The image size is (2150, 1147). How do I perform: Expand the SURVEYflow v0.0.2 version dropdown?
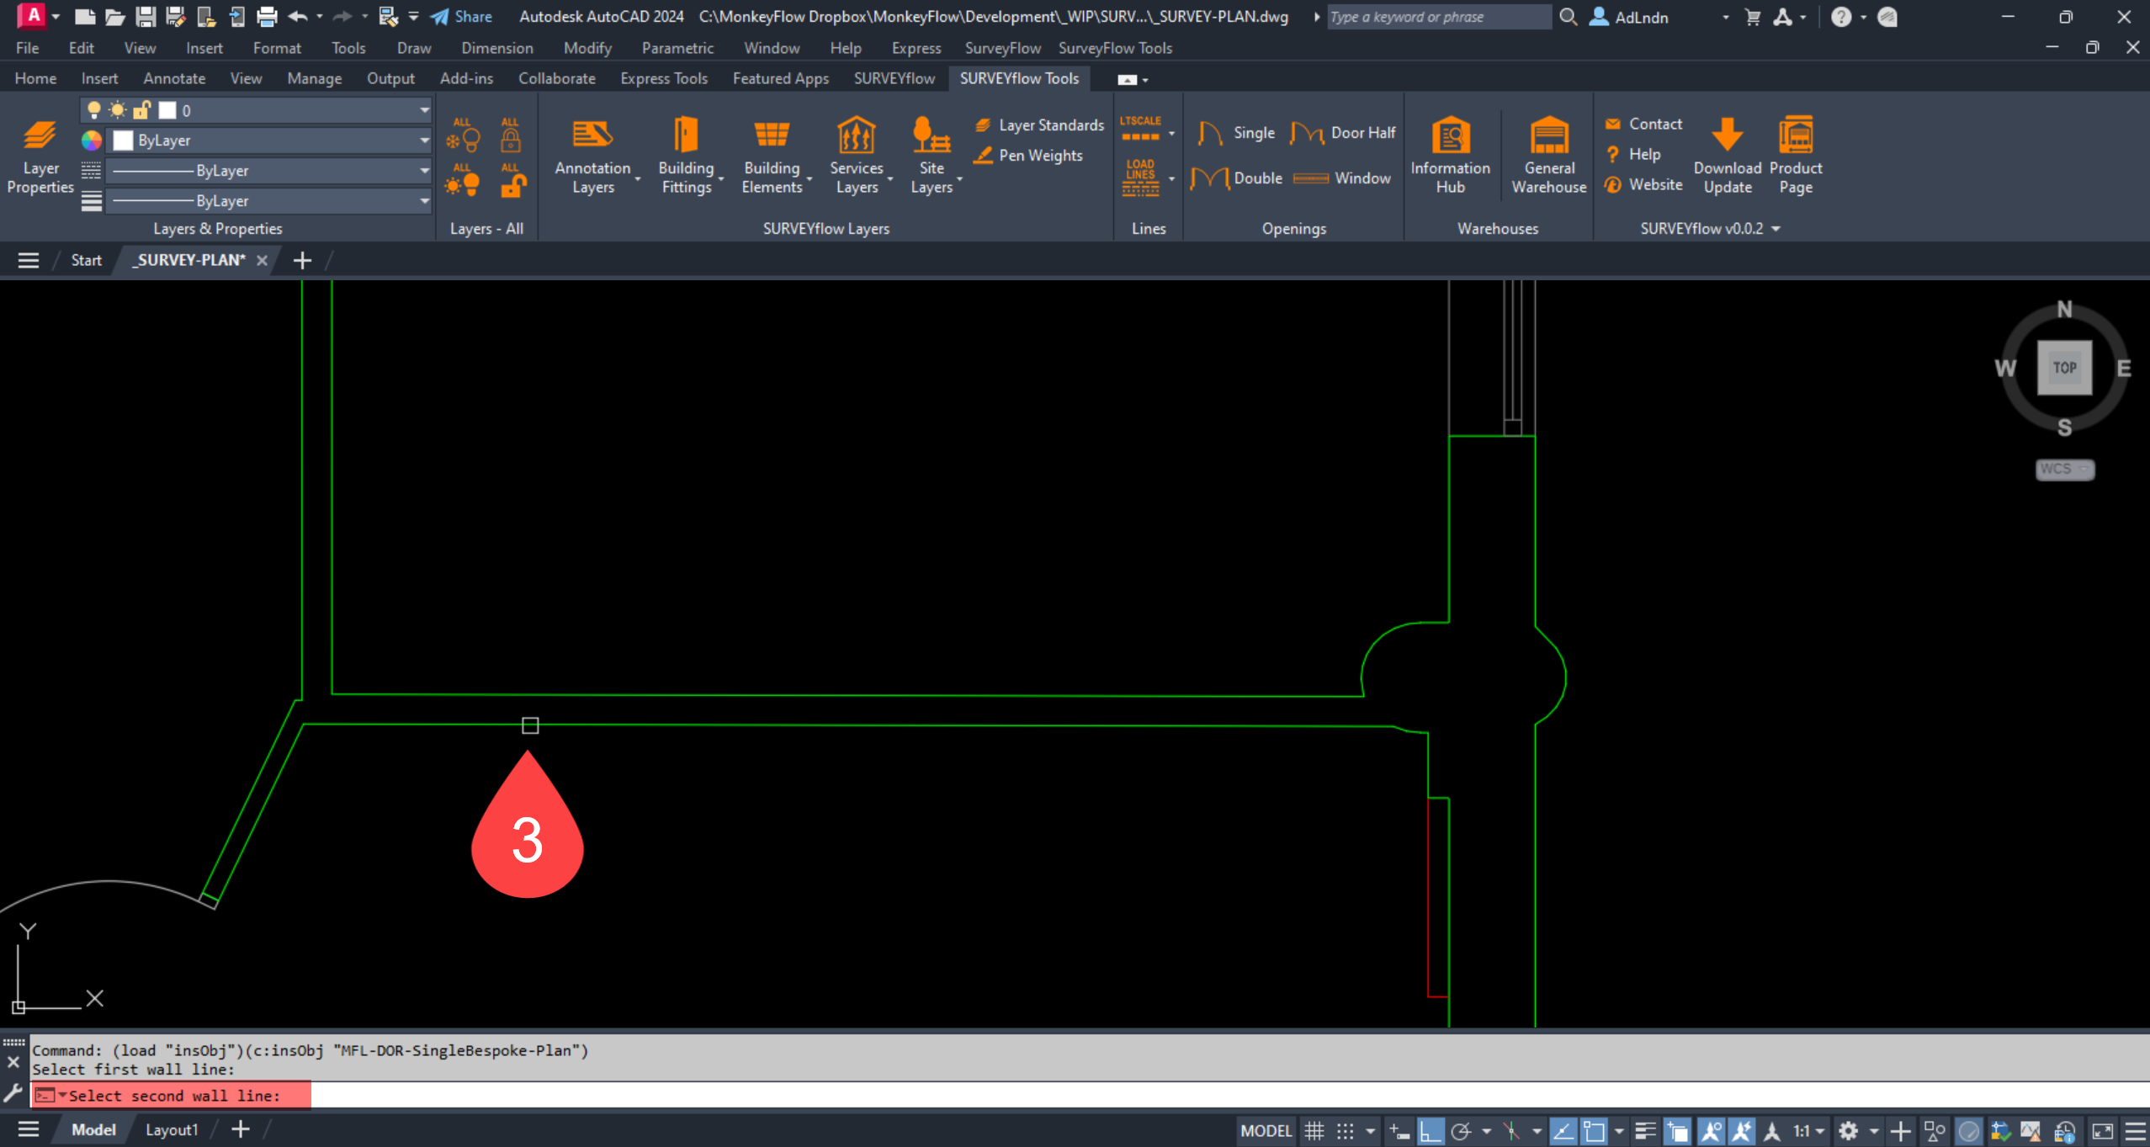click(x=1776, y=228)
